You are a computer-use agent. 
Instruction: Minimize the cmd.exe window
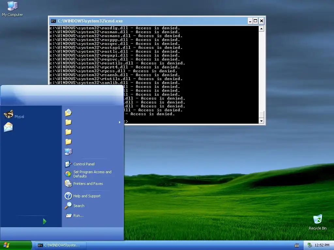250,21
